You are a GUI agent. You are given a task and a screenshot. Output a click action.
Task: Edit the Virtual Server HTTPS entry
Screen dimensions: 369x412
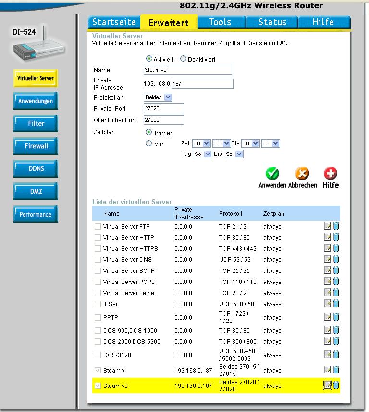[327, 248]
